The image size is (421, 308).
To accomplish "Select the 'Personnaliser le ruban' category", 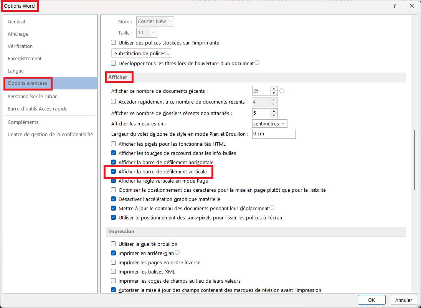I will (x=33, y=96).
